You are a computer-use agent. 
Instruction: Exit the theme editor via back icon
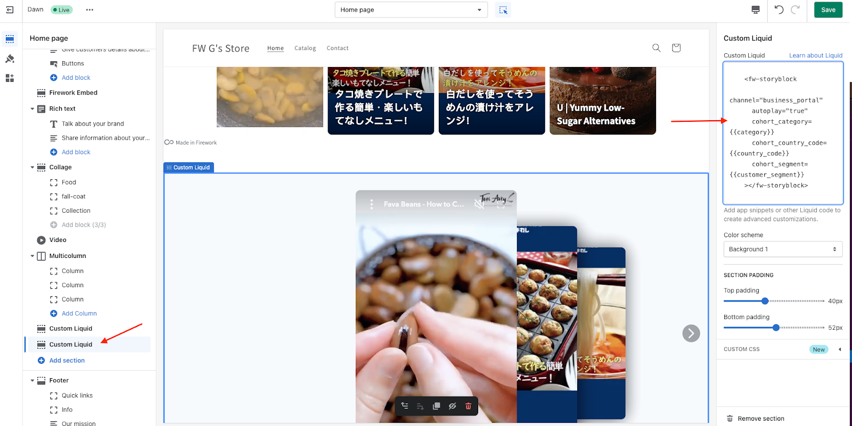(x=10, y=10)
